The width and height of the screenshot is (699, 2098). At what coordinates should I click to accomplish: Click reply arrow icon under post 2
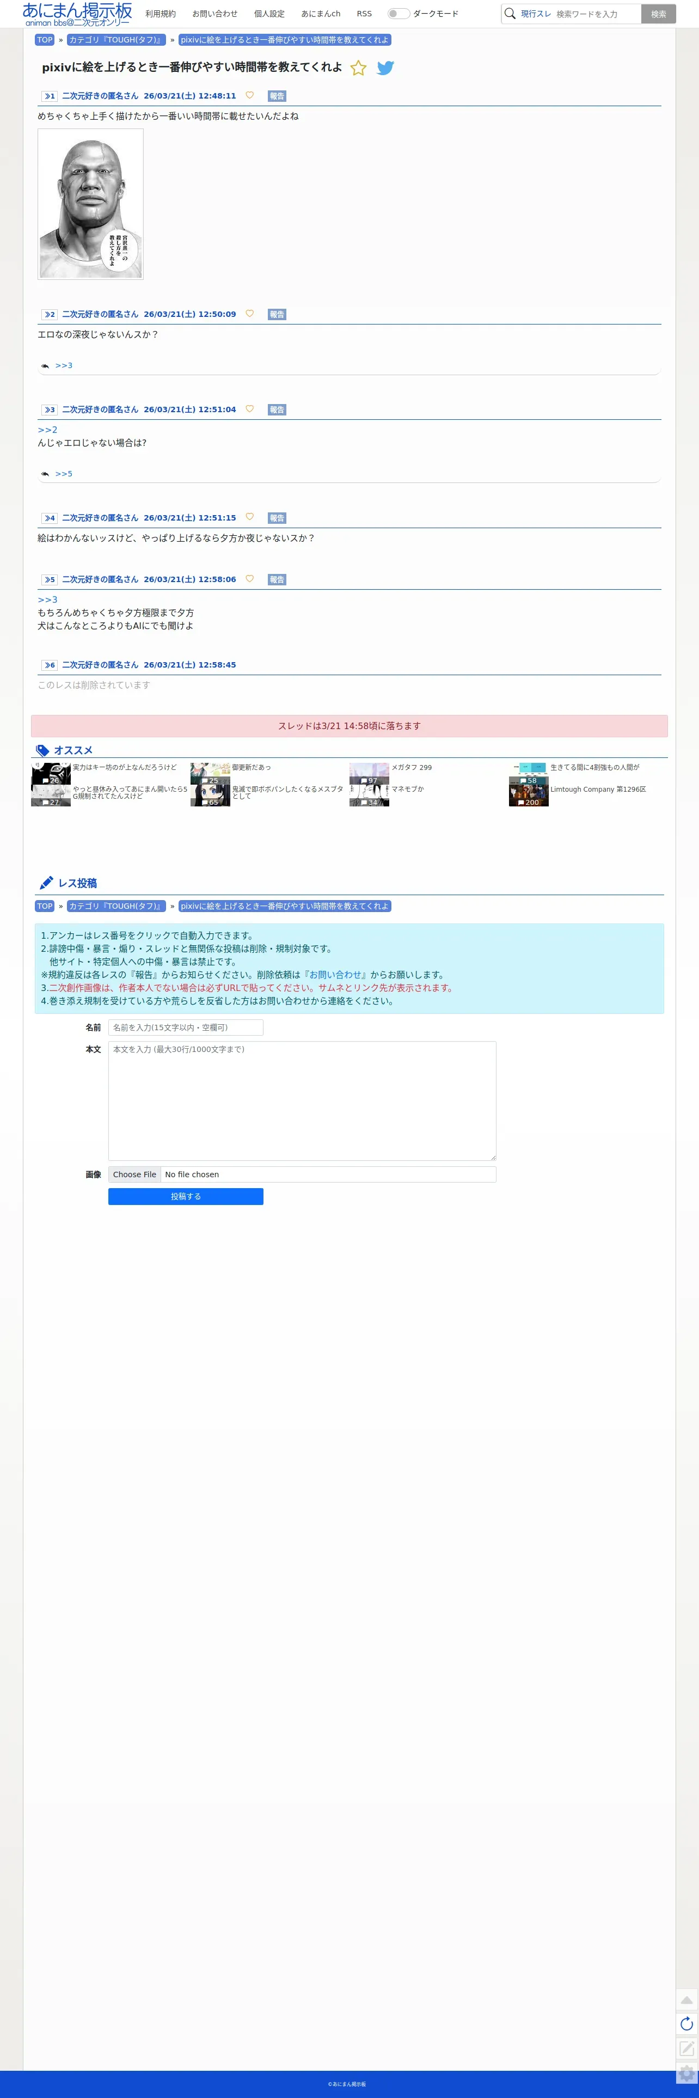45,366
